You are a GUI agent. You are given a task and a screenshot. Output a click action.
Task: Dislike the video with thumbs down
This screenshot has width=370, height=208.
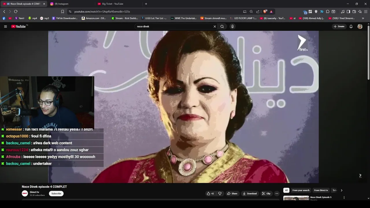tap(220, 194)
